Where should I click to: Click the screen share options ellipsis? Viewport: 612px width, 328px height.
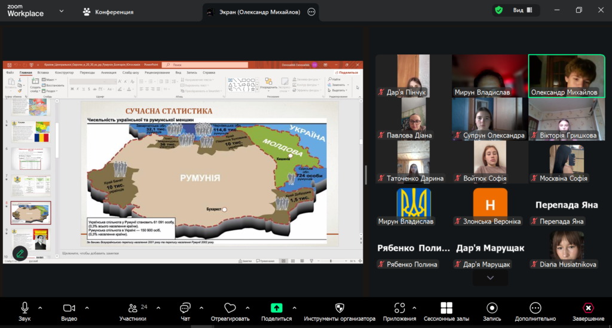pyautogui.click(x=311, y=12)
